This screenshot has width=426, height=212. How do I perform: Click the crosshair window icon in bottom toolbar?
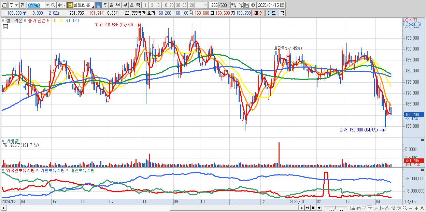[353, 208]
